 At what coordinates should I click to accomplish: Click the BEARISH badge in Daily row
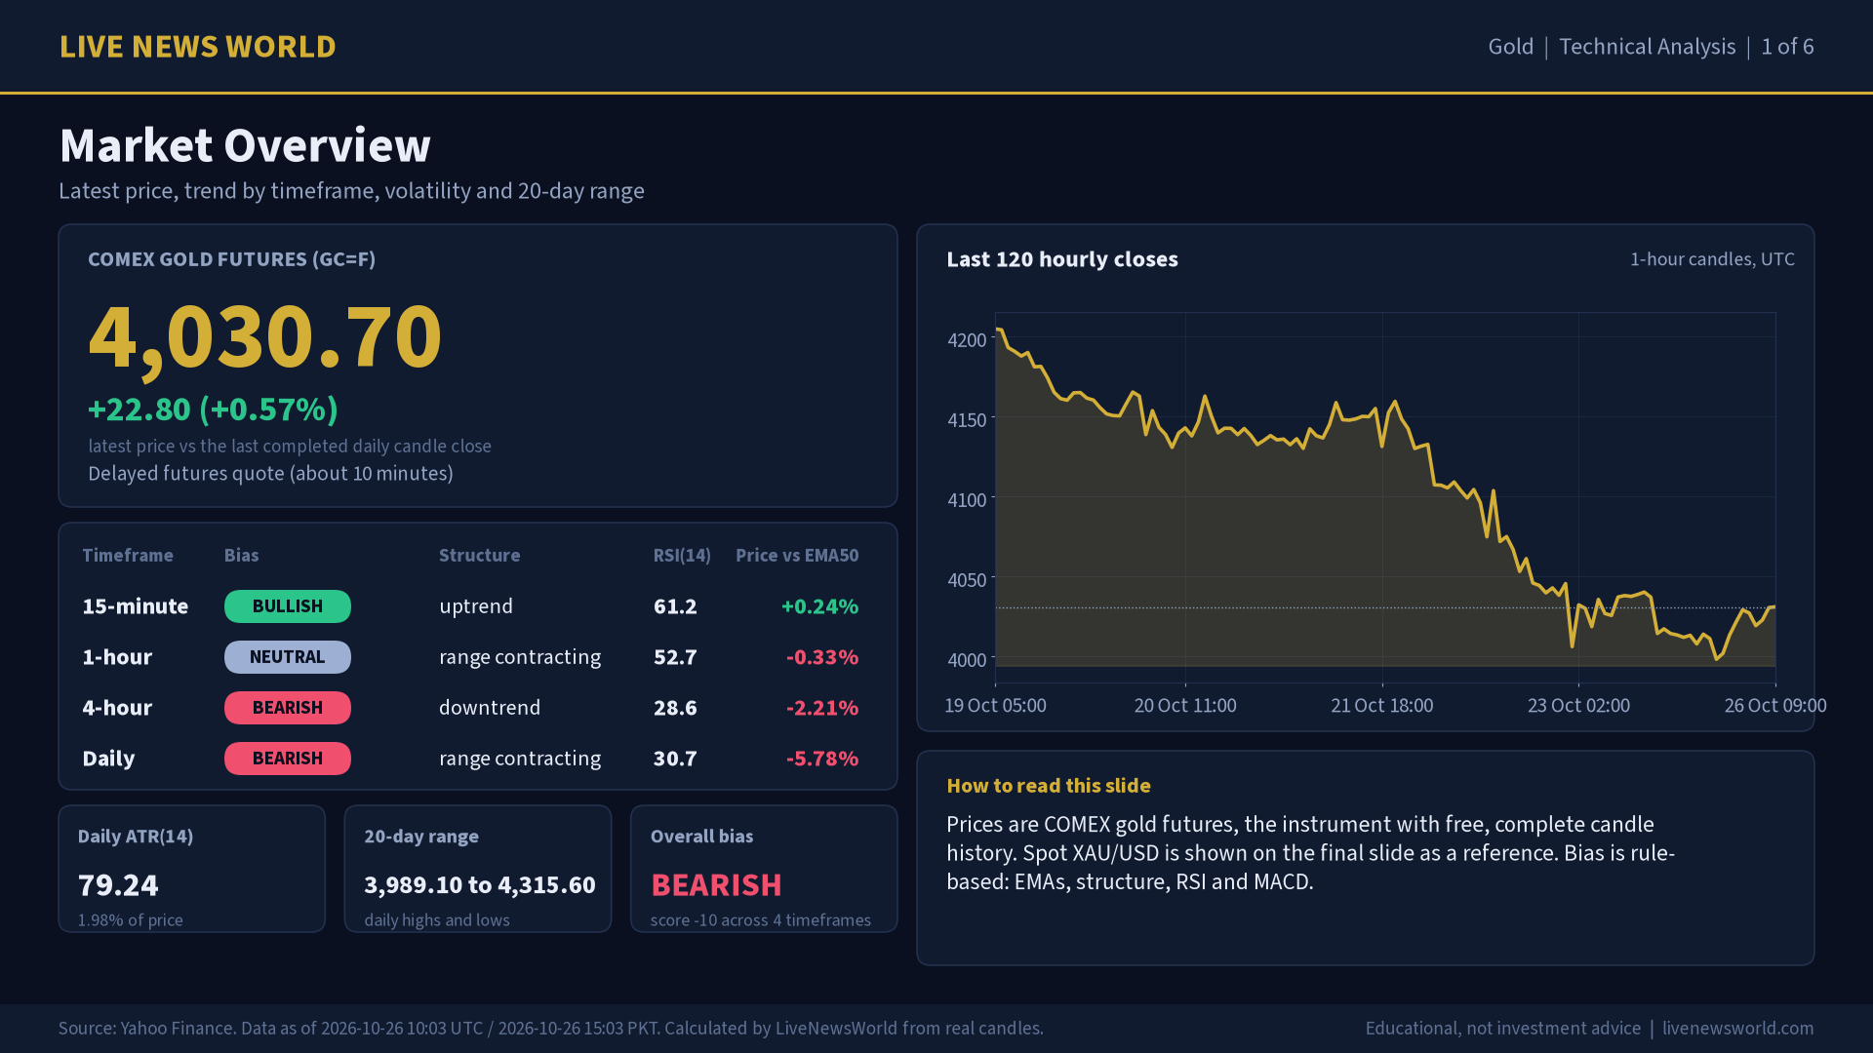[x=288, y=759]
